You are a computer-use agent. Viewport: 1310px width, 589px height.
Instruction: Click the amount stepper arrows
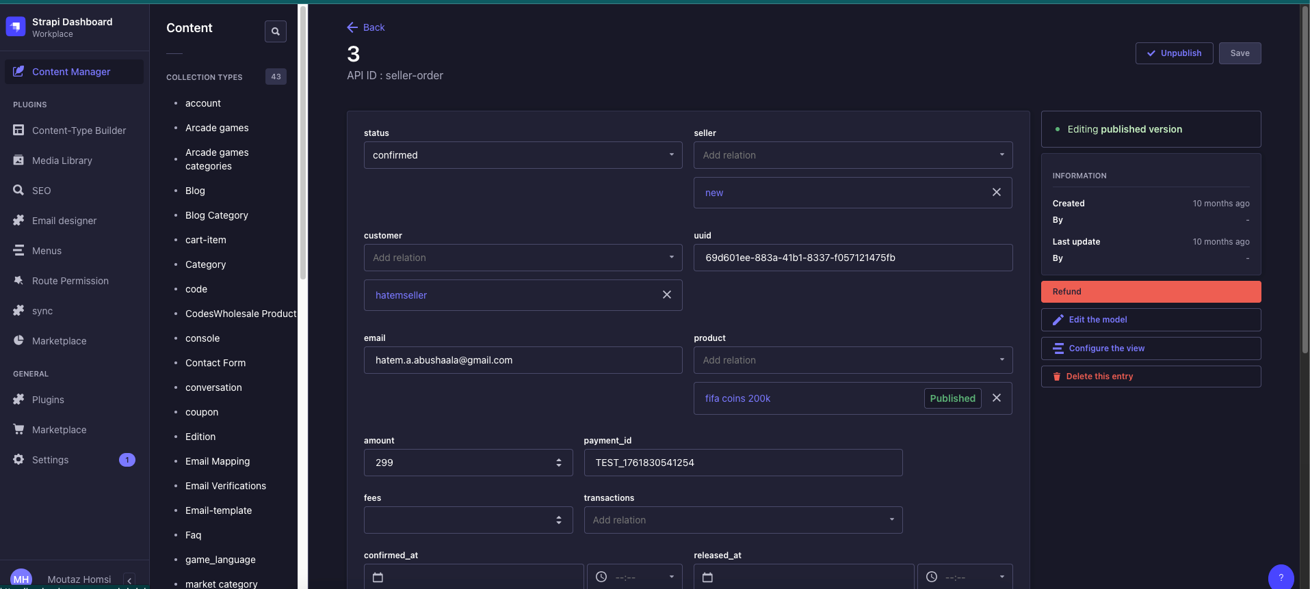[559, 463]
